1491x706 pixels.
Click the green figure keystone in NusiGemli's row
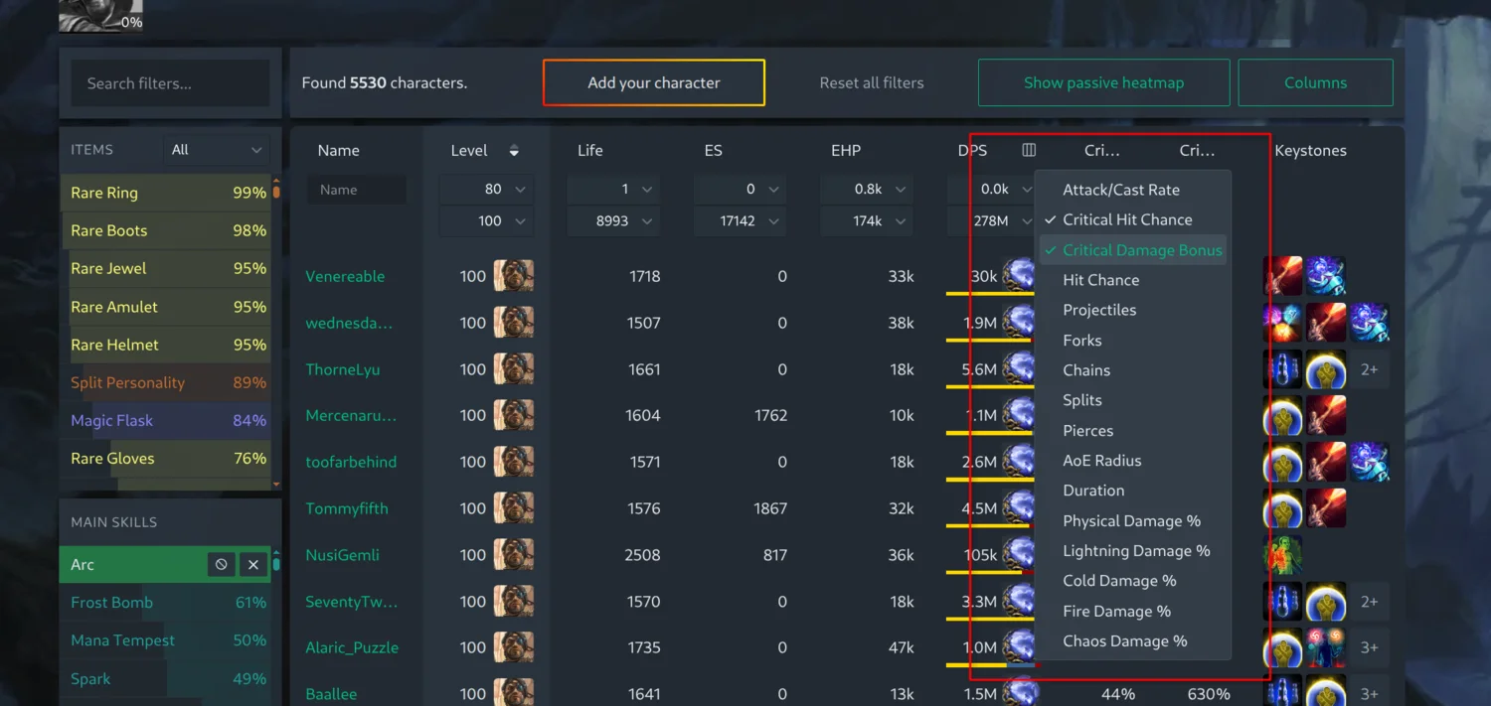point(1283,555)
